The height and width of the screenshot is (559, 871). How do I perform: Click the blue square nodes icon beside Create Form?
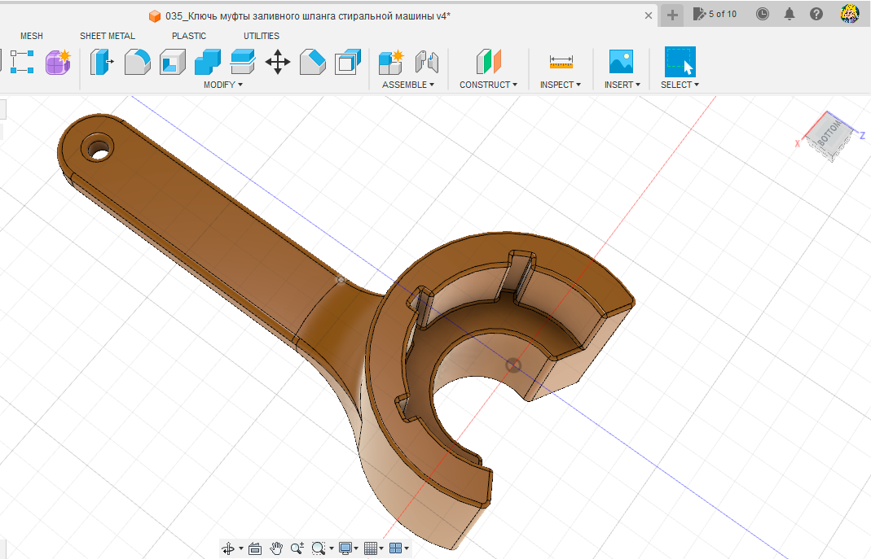pos(22,62)
